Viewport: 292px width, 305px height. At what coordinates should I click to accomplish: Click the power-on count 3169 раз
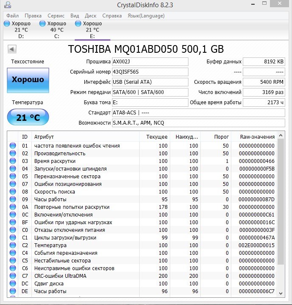coord(264,92)
